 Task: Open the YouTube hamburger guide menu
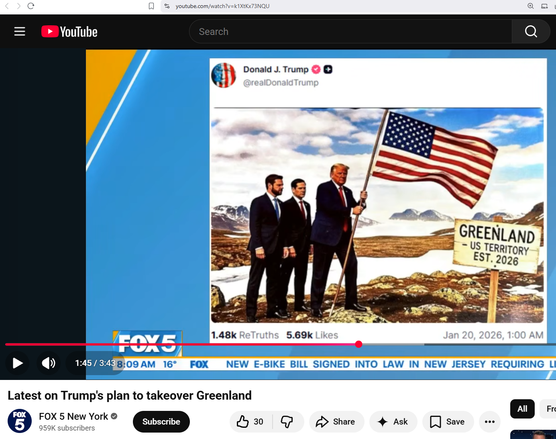(x=20, y=31)
